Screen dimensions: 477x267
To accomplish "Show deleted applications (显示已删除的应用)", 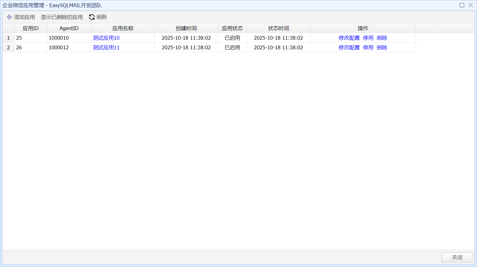I will point(62,17).
